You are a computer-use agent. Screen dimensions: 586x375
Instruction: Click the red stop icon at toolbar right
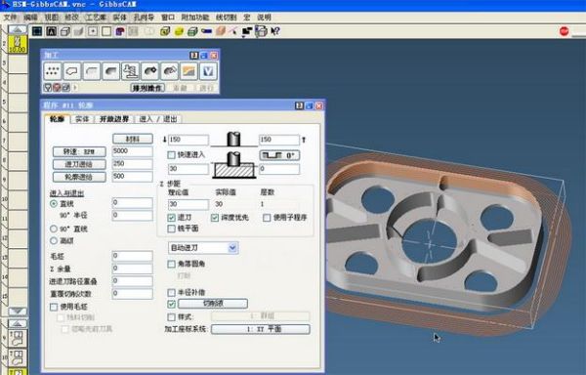564,31
